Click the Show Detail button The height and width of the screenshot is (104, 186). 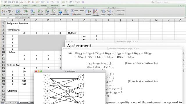pos(119,11)
